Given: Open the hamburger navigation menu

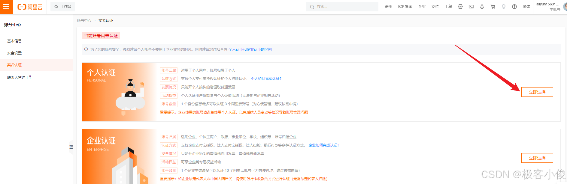Looking at the screenshot, I should pyautogui.click(x=6, y=7).
